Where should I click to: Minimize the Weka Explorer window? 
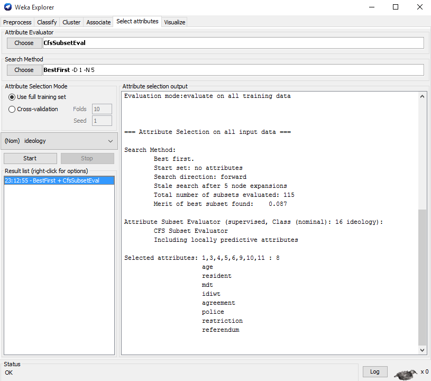[x=372, y=7]
